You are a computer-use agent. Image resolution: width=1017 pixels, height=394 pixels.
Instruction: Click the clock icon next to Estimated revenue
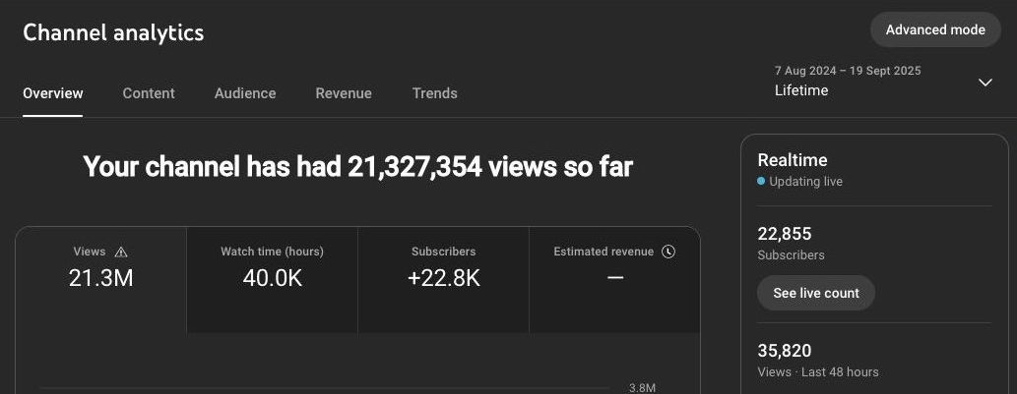click(x=668, y=252)
